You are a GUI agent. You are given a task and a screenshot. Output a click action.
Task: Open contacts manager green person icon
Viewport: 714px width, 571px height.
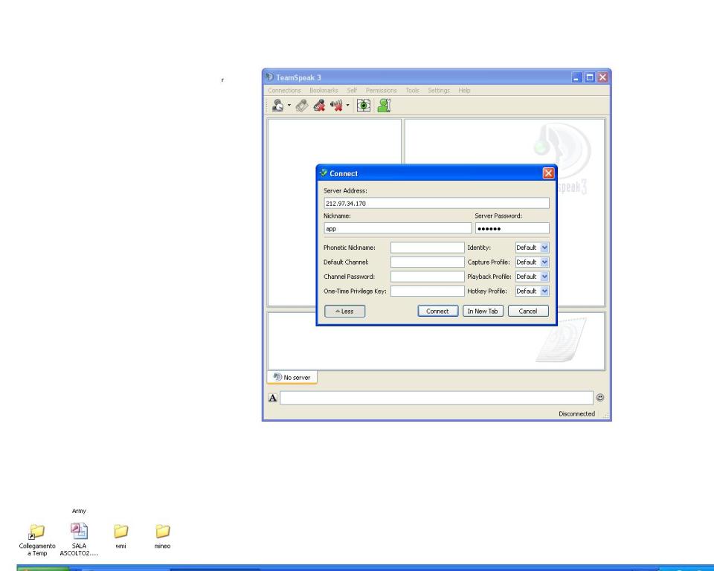point(384,106)
